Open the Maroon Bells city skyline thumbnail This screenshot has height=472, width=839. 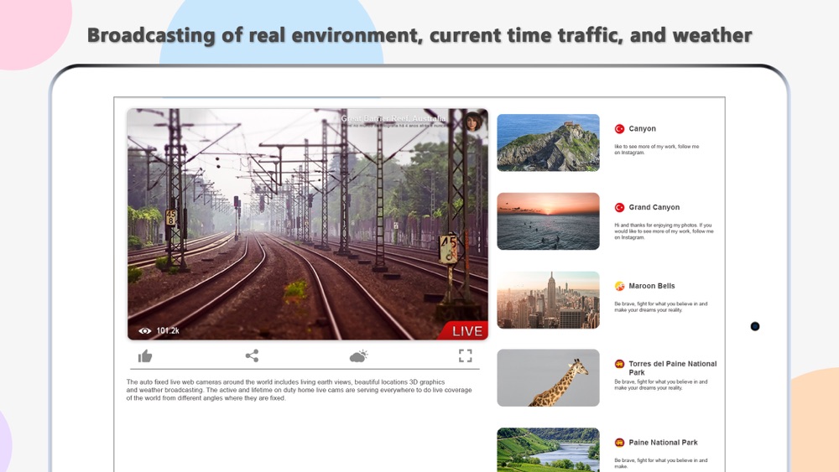548,300
